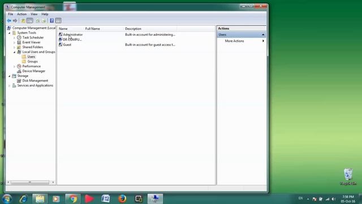
Task: Toggle Show/Hide Console Tree toolbar button
Action: click(30, 20)
